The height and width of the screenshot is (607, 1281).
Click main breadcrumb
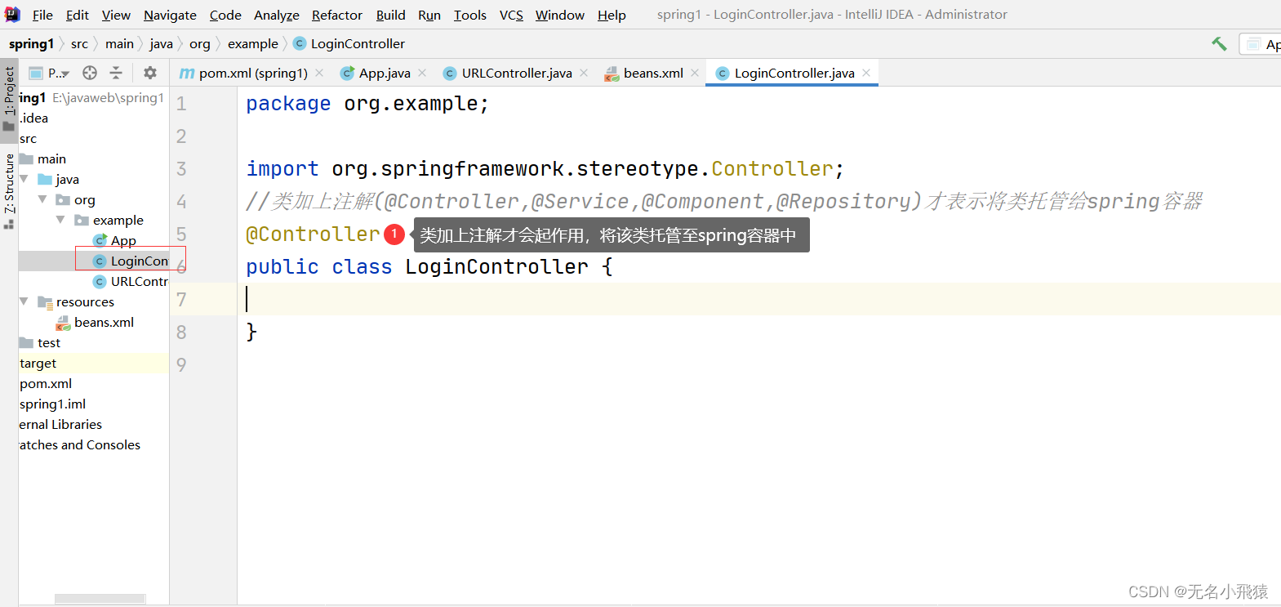click(119, 43)
